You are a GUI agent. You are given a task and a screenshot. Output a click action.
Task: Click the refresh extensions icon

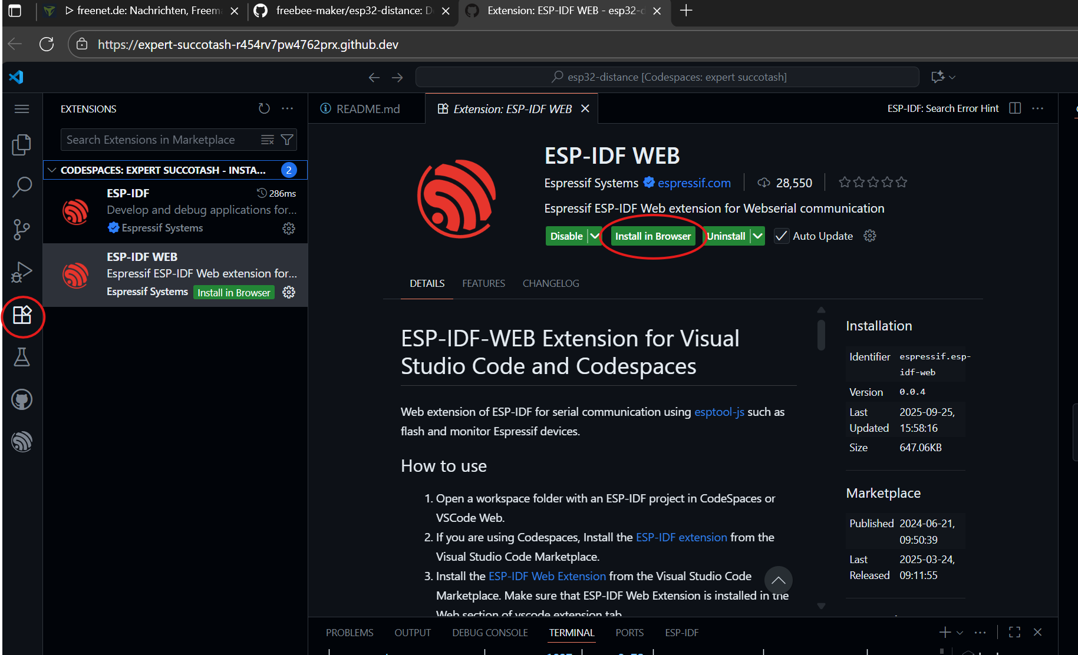(264, 108)
